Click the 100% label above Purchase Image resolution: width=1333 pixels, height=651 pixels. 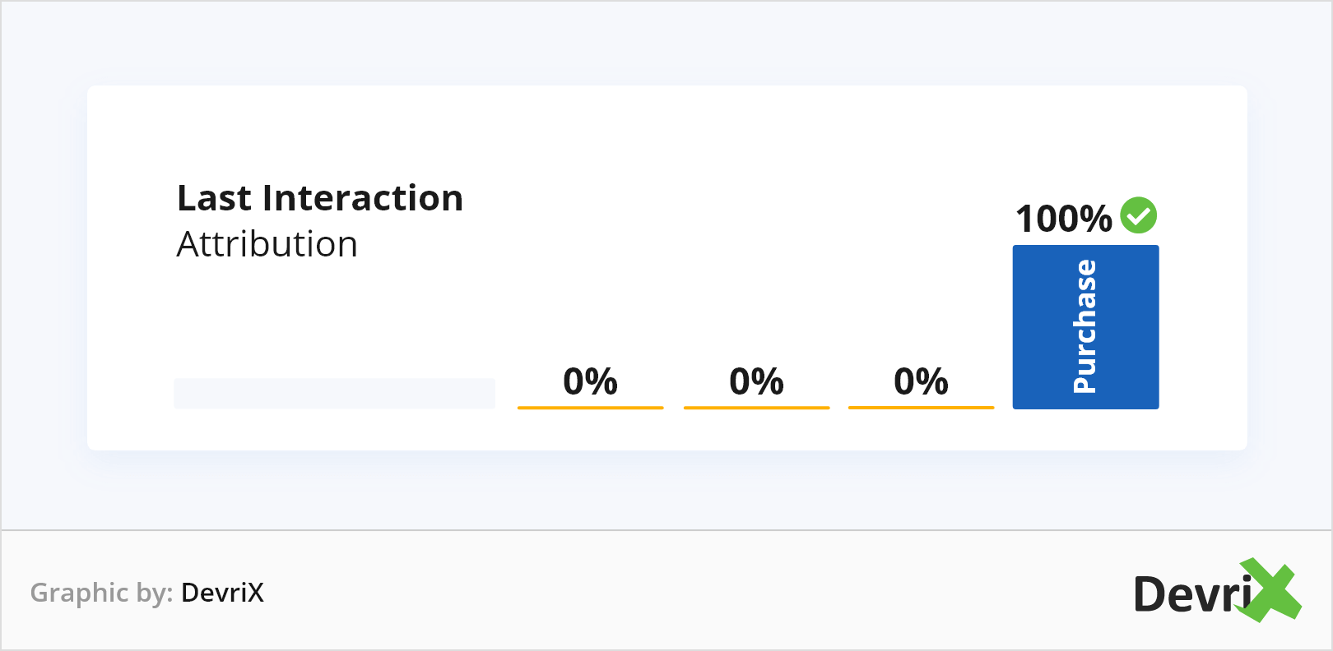coord(1063,219)
